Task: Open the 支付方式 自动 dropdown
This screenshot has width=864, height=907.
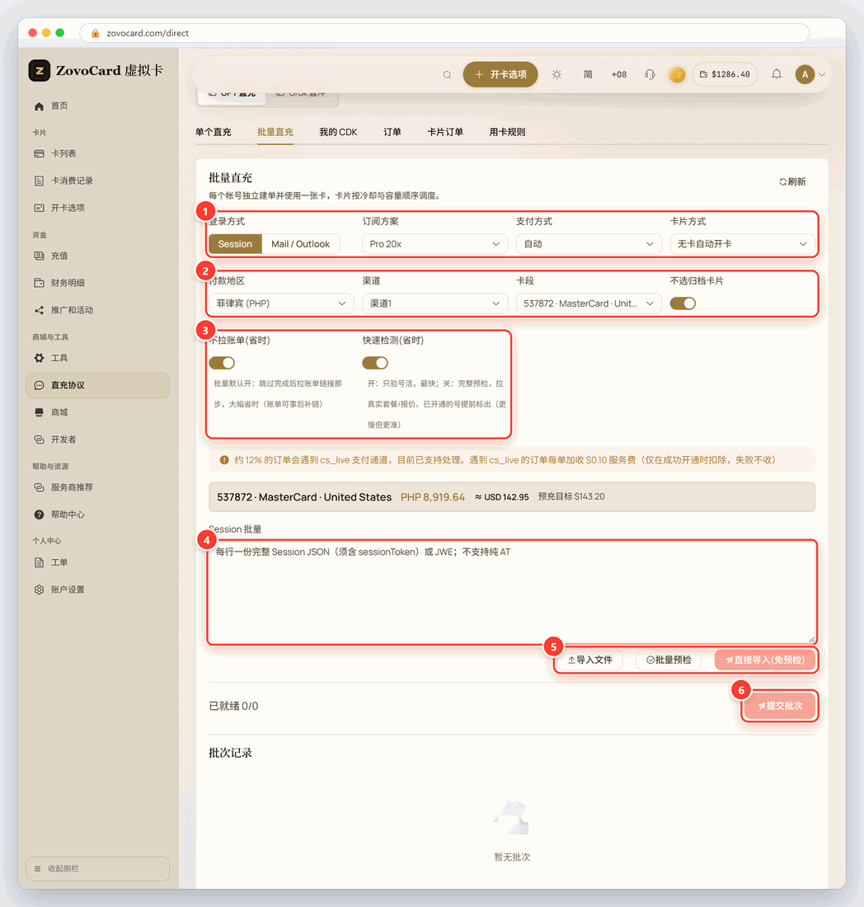Action: tap(589, 244)
